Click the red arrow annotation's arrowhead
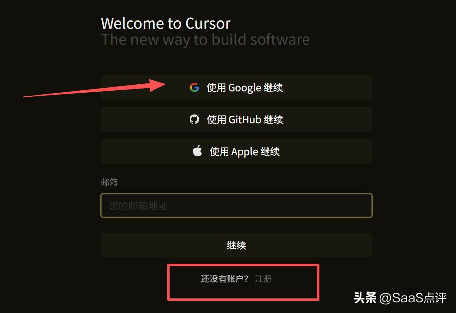This screenshot has height=313, width=456. pos(157,85)
